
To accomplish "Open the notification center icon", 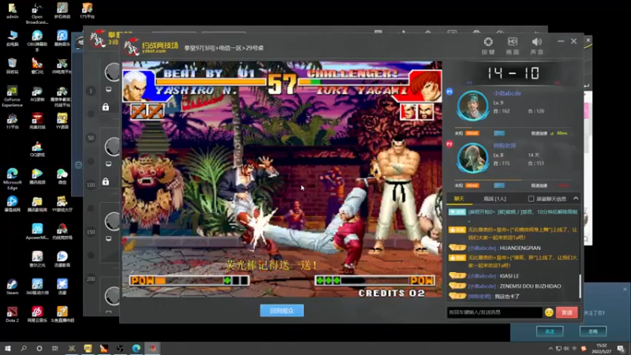I will click(x=621, y=349).
